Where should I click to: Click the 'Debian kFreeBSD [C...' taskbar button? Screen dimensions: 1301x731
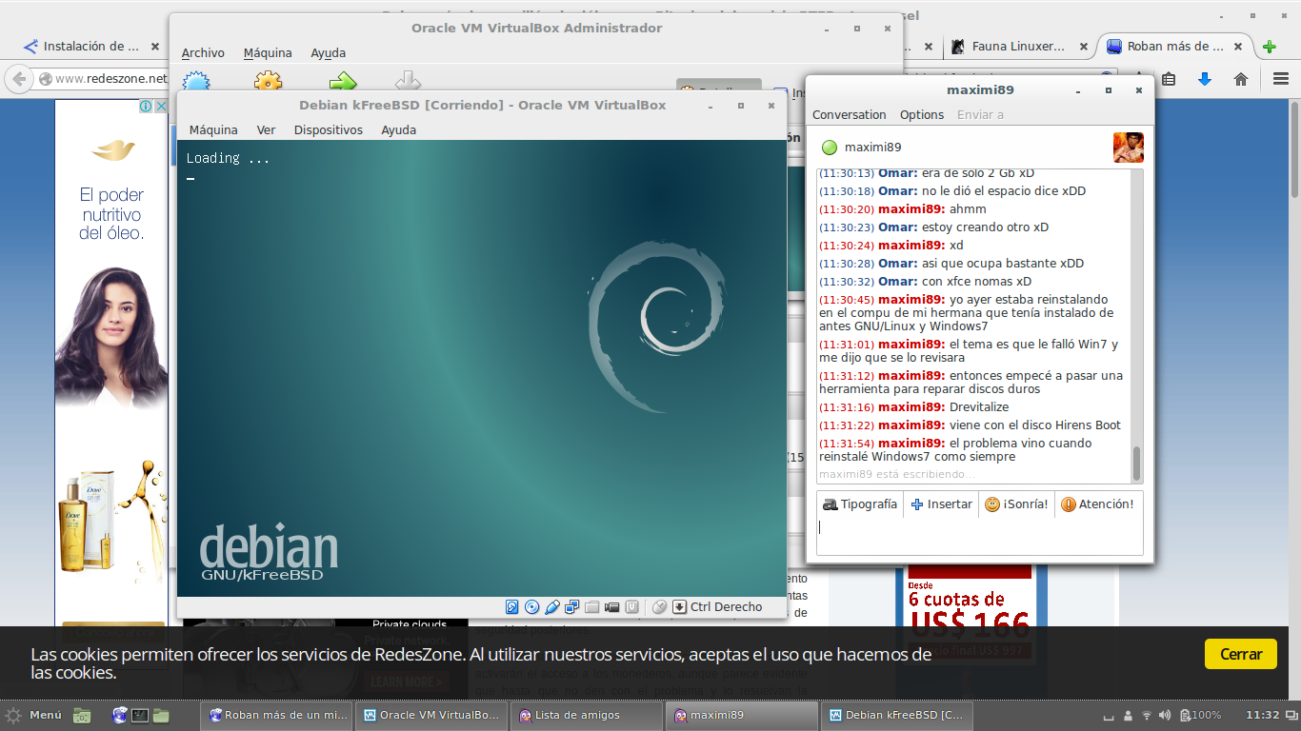pos(896,715)
